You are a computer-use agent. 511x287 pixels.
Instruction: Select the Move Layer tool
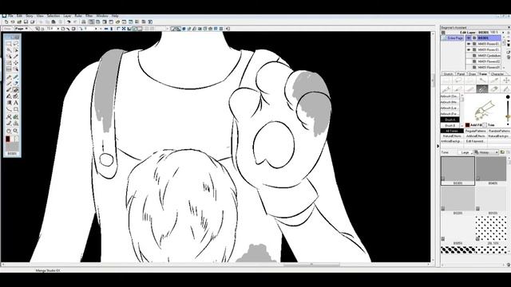click(16, 63)
